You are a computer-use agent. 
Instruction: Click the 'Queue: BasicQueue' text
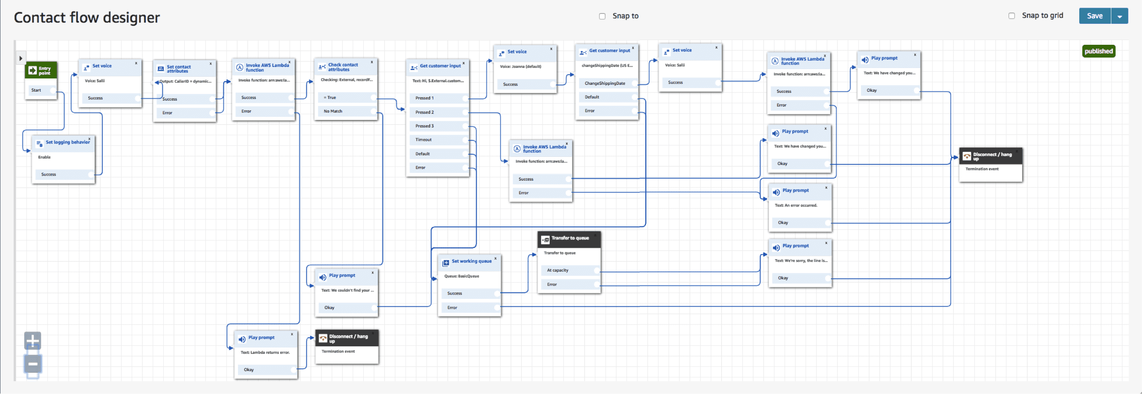pos(461,277)
